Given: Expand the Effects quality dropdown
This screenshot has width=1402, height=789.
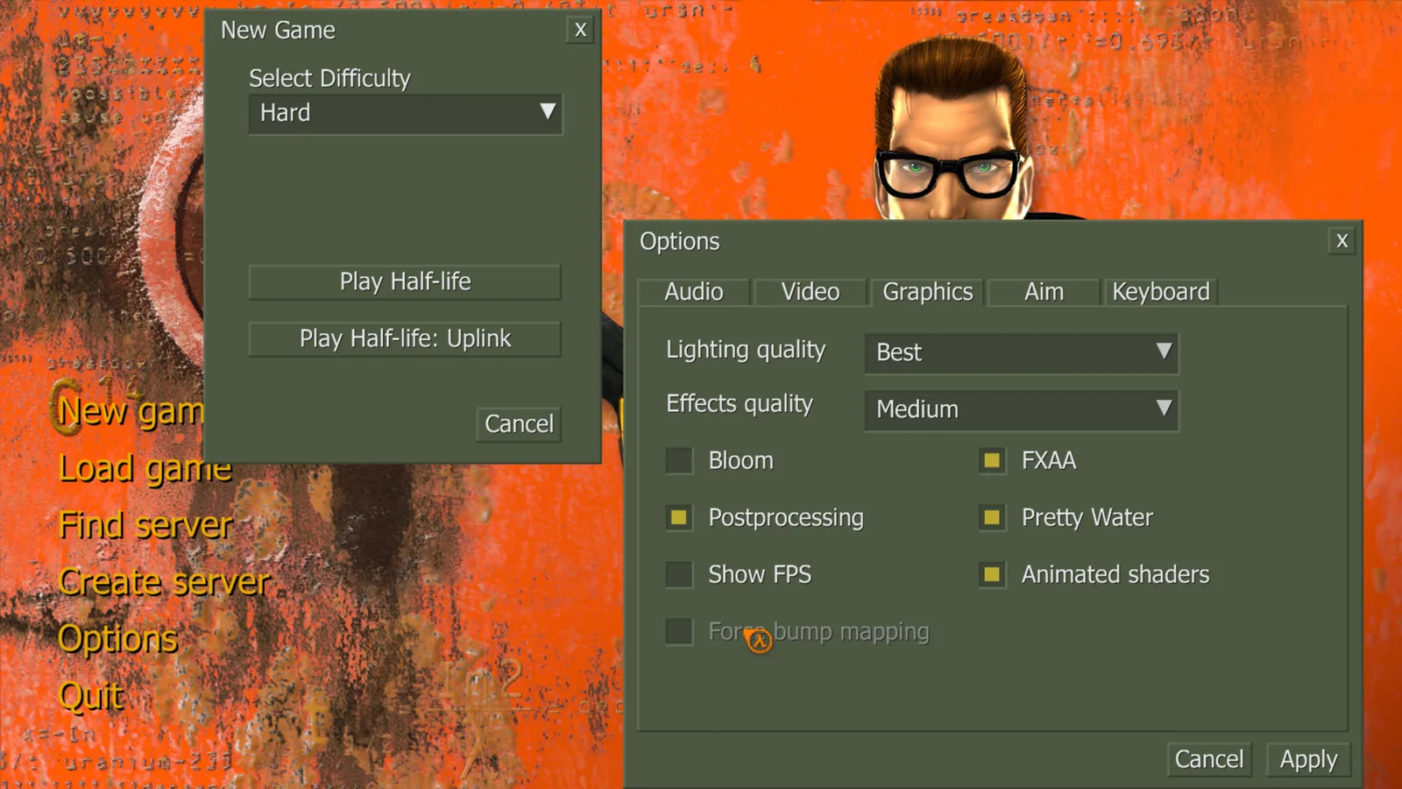Looking at the screenshot, I should tap(1022, 409).
